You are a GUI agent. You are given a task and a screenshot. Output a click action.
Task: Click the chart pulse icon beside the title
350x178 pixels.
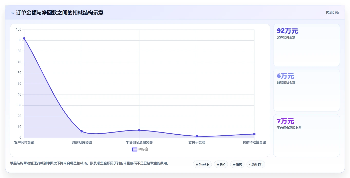[x=12, y=13]
